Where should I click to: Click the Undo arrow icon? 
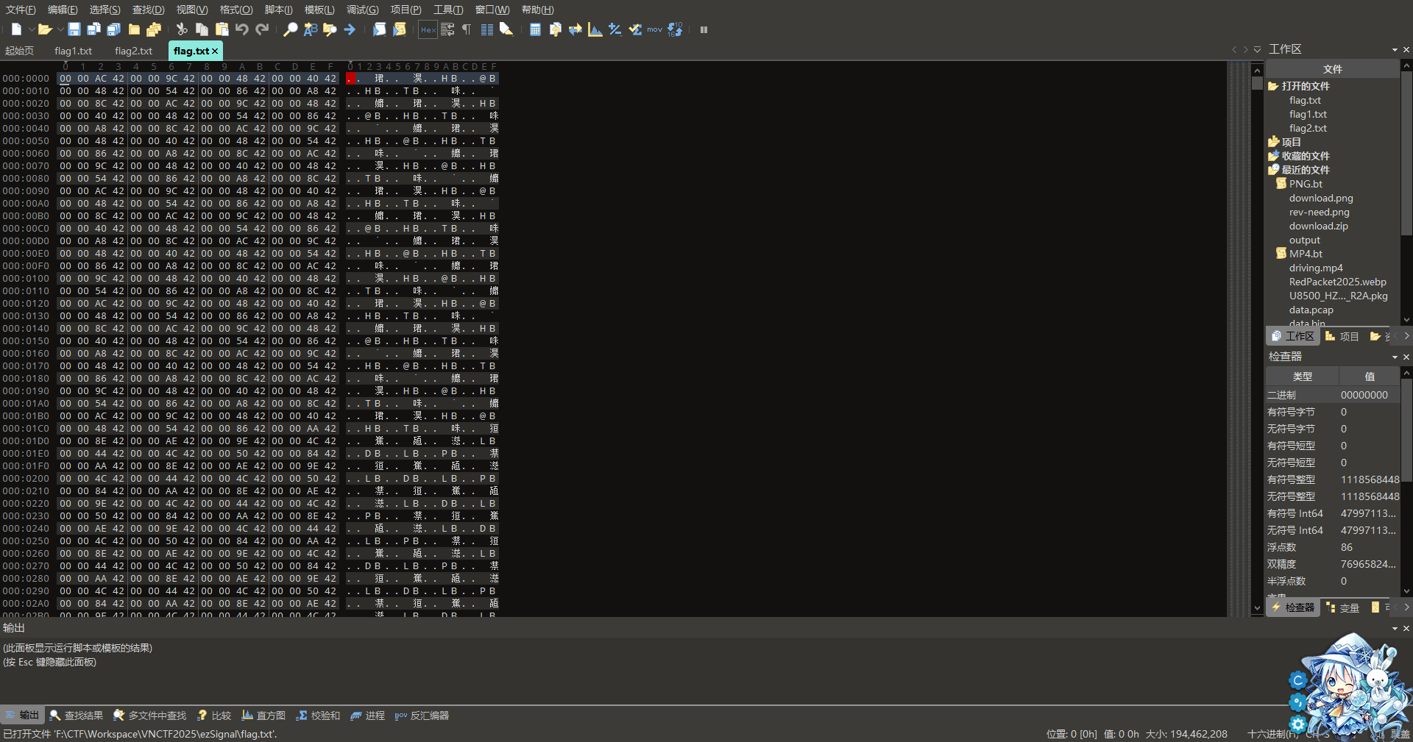point(241,29)
